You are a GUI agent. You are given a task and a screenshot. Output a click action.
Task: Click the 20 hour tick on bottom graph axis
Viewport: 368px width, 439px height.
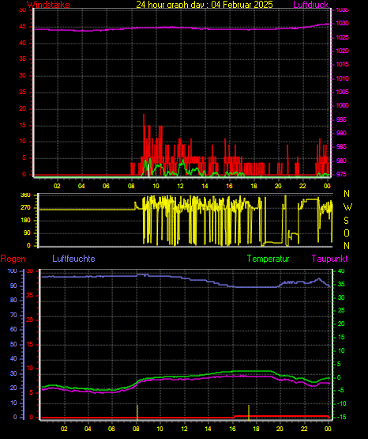[280, 429]
